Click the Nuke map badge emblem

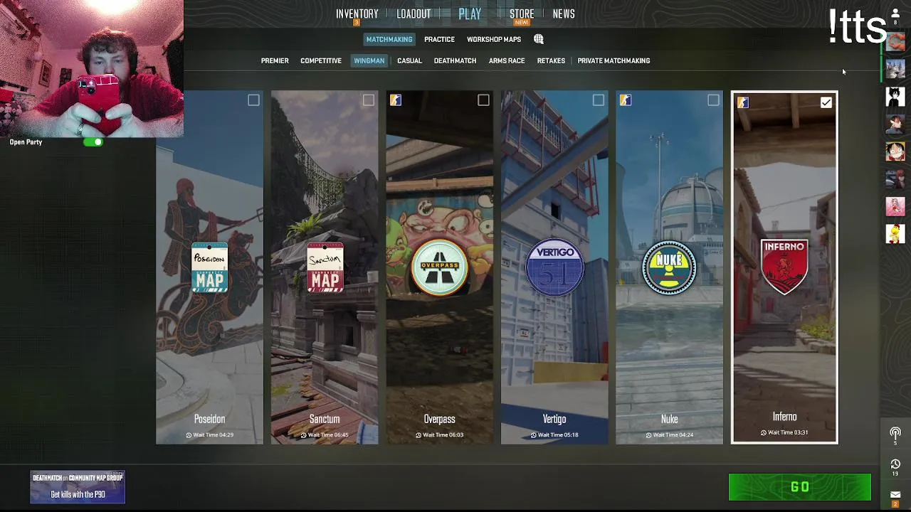669,268
